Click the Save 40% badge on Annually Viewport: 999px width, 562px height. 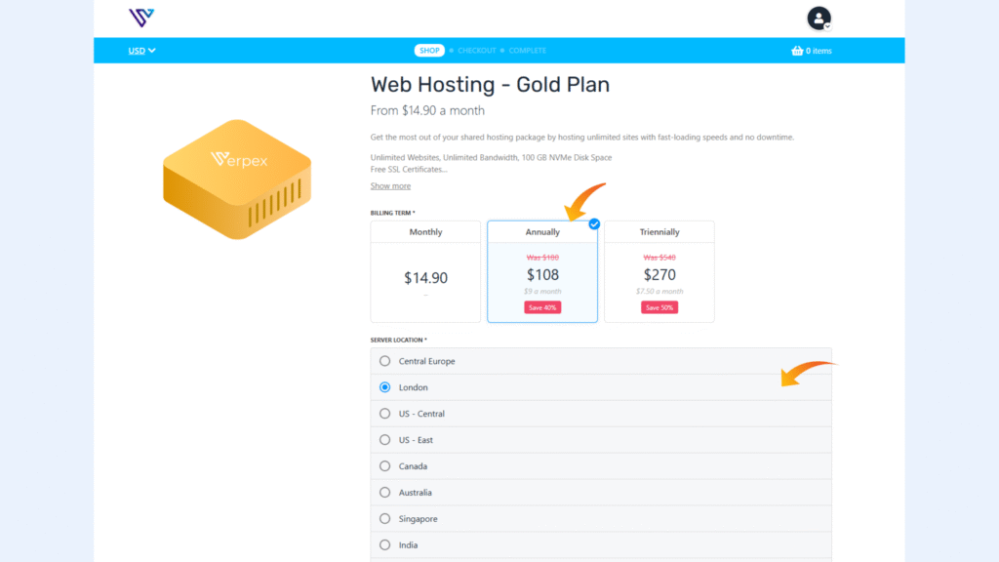(542, 306)
